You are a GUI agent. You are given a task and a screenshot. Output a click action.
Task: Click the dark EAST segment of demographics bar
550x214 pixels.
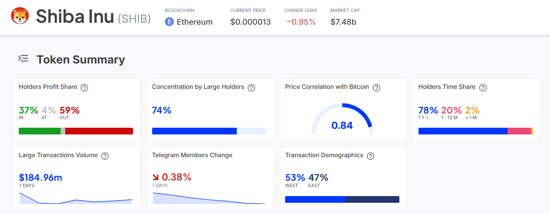372,199
